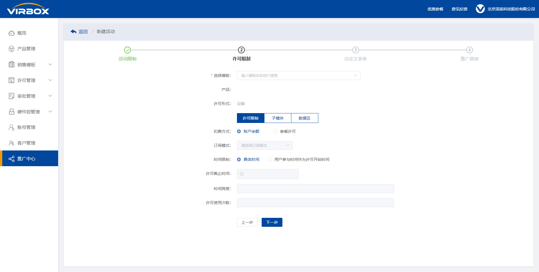Screen dimensions: 539x272
Task: Click the 推广中心 share icon
Action: (12, 159)
